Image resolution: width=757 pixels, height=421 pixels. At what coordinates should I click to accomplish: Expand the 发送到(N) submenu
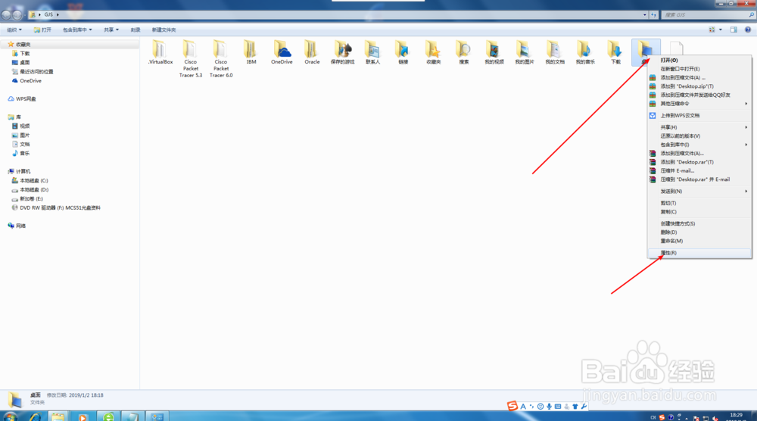pyautogui.click(x=699, y=192)
